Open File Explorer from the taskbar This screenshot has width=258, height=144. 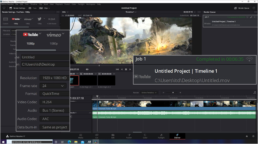[76, 142]
